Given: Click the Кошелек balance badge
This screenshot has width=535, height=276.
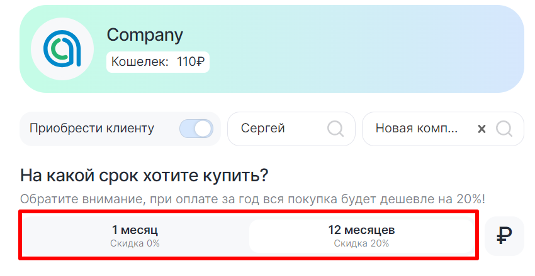Looking at the screenshot, I should pyautogui.click(x=157, y=61).
